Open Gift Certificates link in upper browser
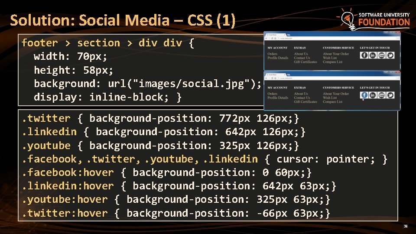Image resolution: width=416 pixels, height=234 pixels. (305, 62)
